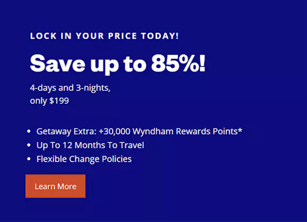Click the '$199' price amount
The height and width of the screenshot is (222, 307).
coord(59,101)
